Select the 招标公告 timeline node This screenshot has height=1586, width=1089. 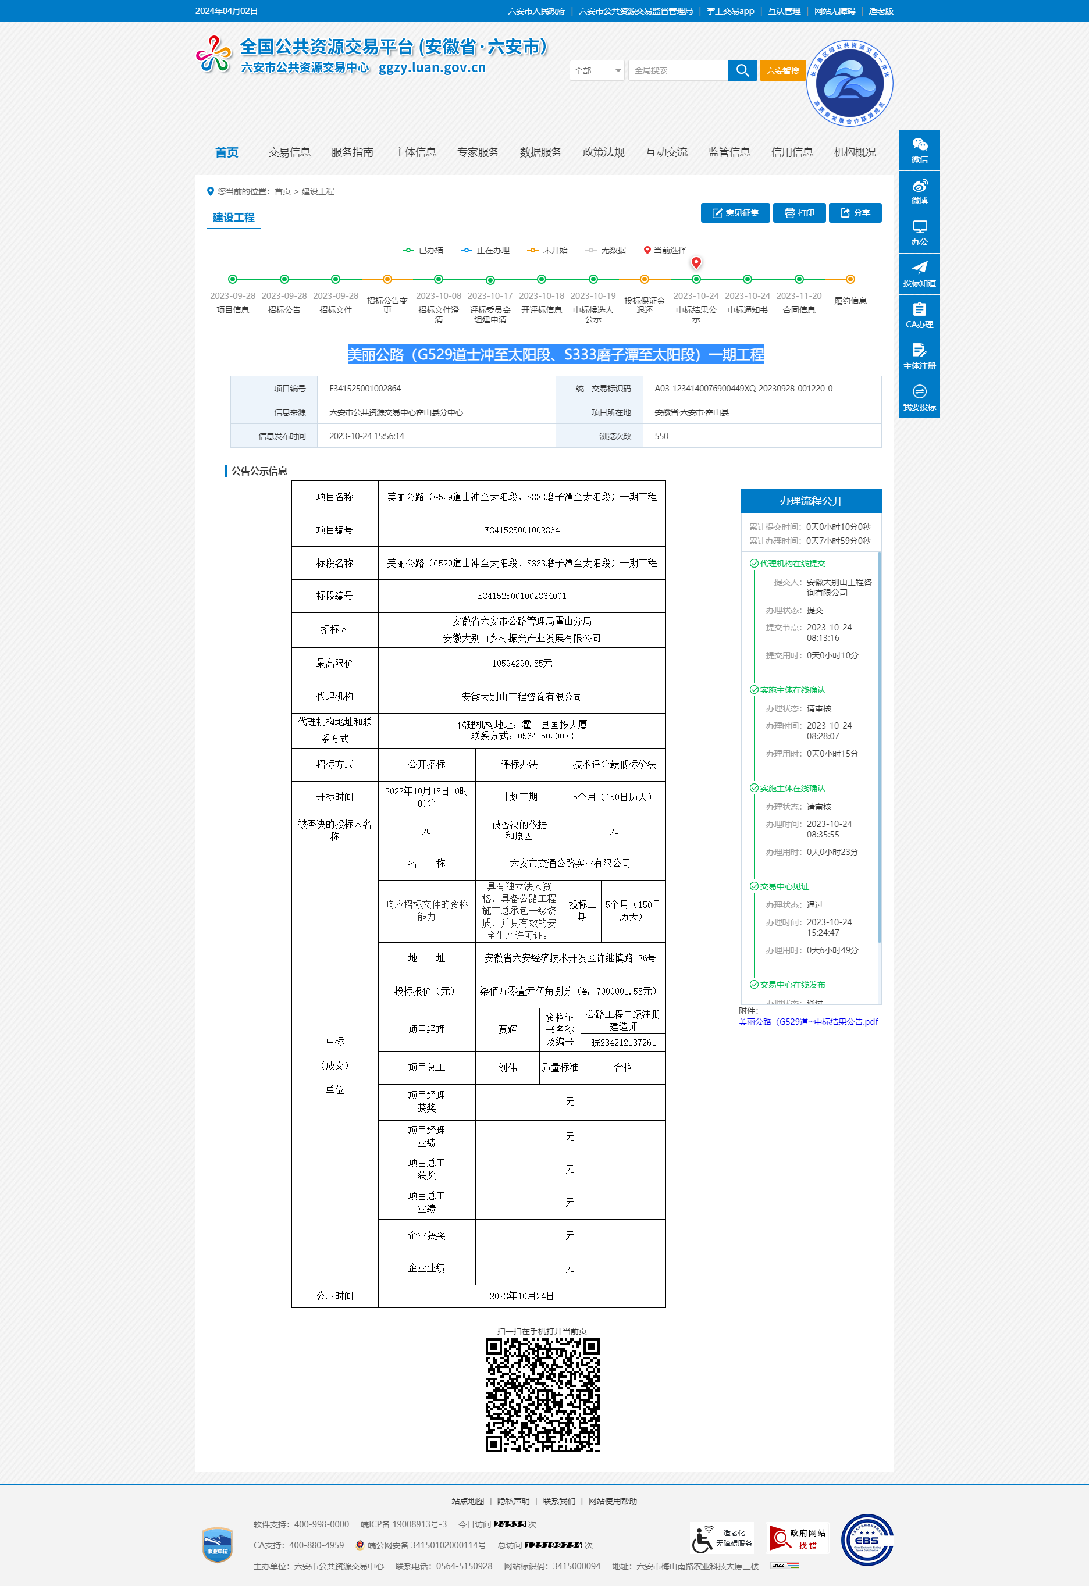click(284, 279)
